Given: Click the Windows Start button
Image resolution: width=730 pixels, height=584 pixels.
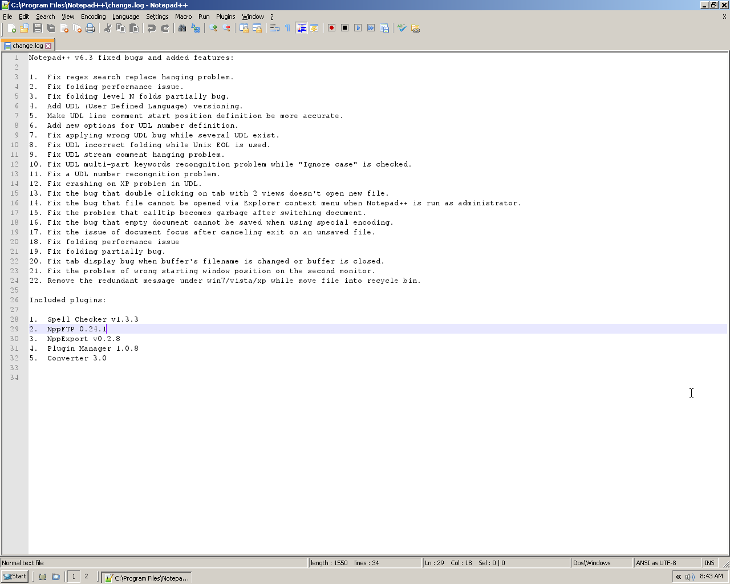Looking at the screenshot, I should click(x=15, y=577).
